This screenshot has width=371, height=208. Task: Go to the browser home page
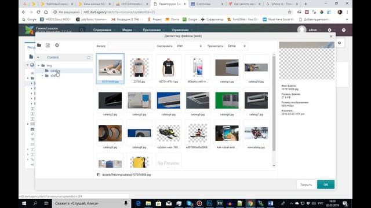(46, 12)
